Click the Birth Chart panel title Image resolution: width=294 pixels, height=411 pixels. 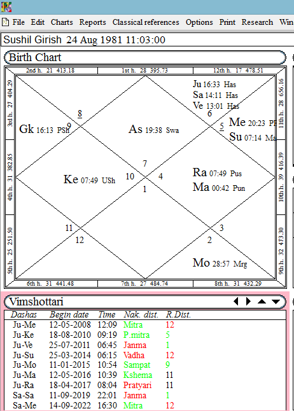point(35,57)
